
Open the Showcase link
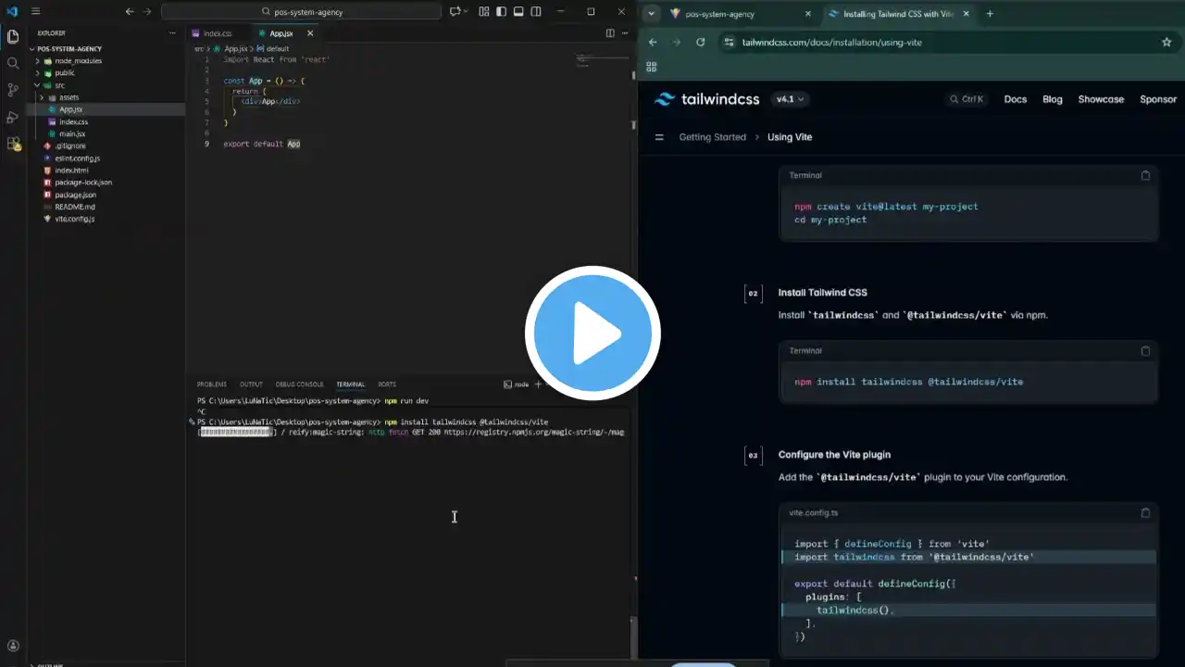1101,99
